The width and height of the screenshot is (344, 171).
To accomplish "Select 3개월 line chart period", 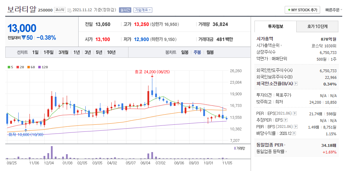I will point(64,52).
